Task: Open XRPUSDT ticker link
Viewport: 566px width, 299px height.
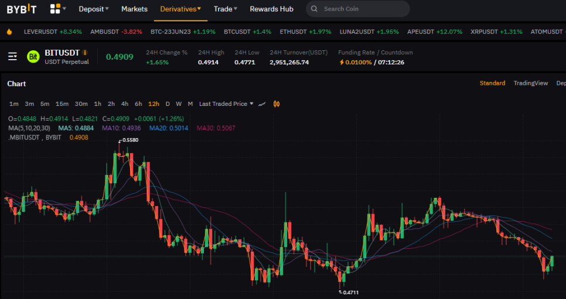Action: (496, 32)
